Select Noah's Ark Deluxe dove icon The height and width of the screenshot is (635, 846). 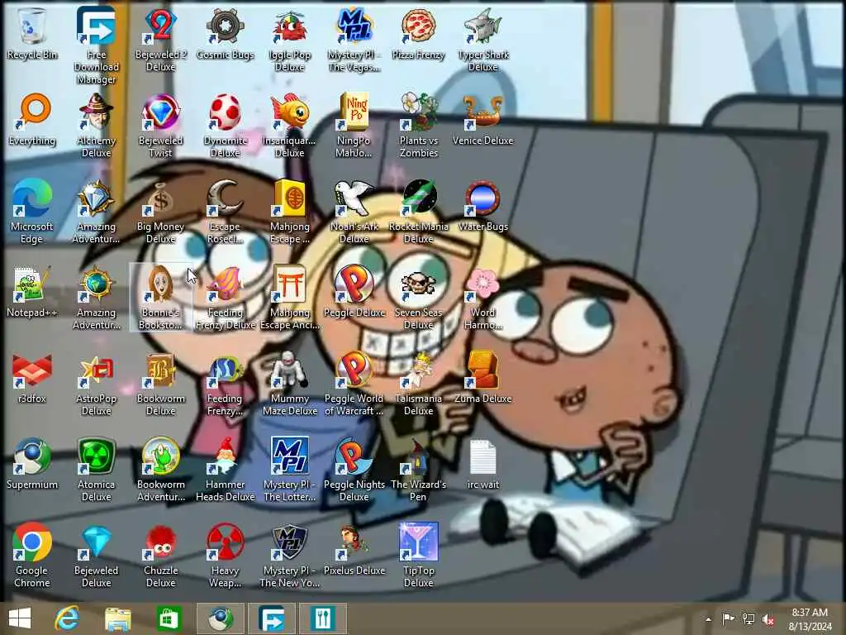(354, 212)
